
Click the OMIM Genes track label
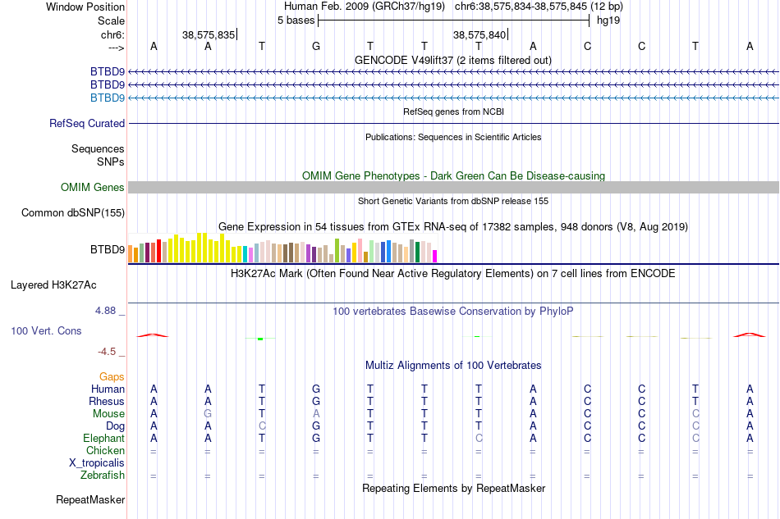93,187
